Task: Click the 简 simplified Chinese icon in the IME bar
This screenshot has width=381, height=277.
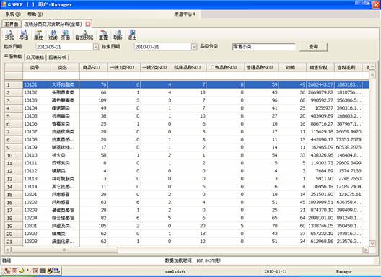Action: [x=35, y=271]
